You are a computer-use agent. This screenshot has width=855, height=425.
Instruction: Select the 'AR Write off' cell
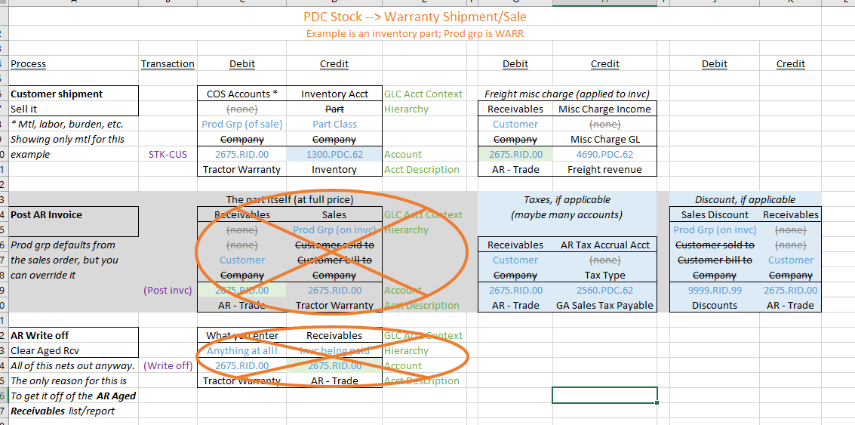click(74, 335)
